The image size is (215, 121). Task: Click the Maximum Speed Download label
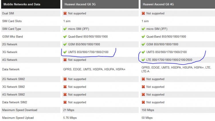click(x=19, y=110)
